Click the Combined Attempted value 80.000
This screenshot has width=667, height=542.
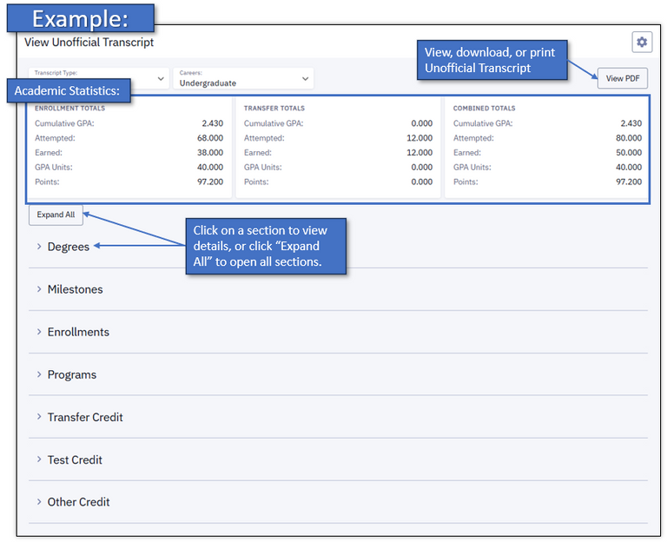(x=629, y=138)
